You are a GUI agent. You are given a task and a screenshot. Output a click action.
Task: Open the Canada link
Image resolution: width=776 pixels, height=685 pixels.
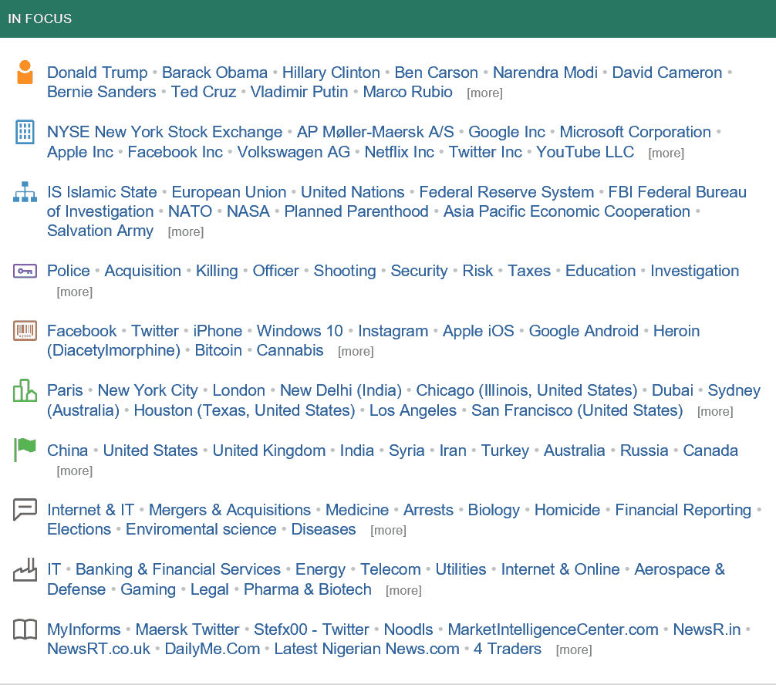[710, 450]
